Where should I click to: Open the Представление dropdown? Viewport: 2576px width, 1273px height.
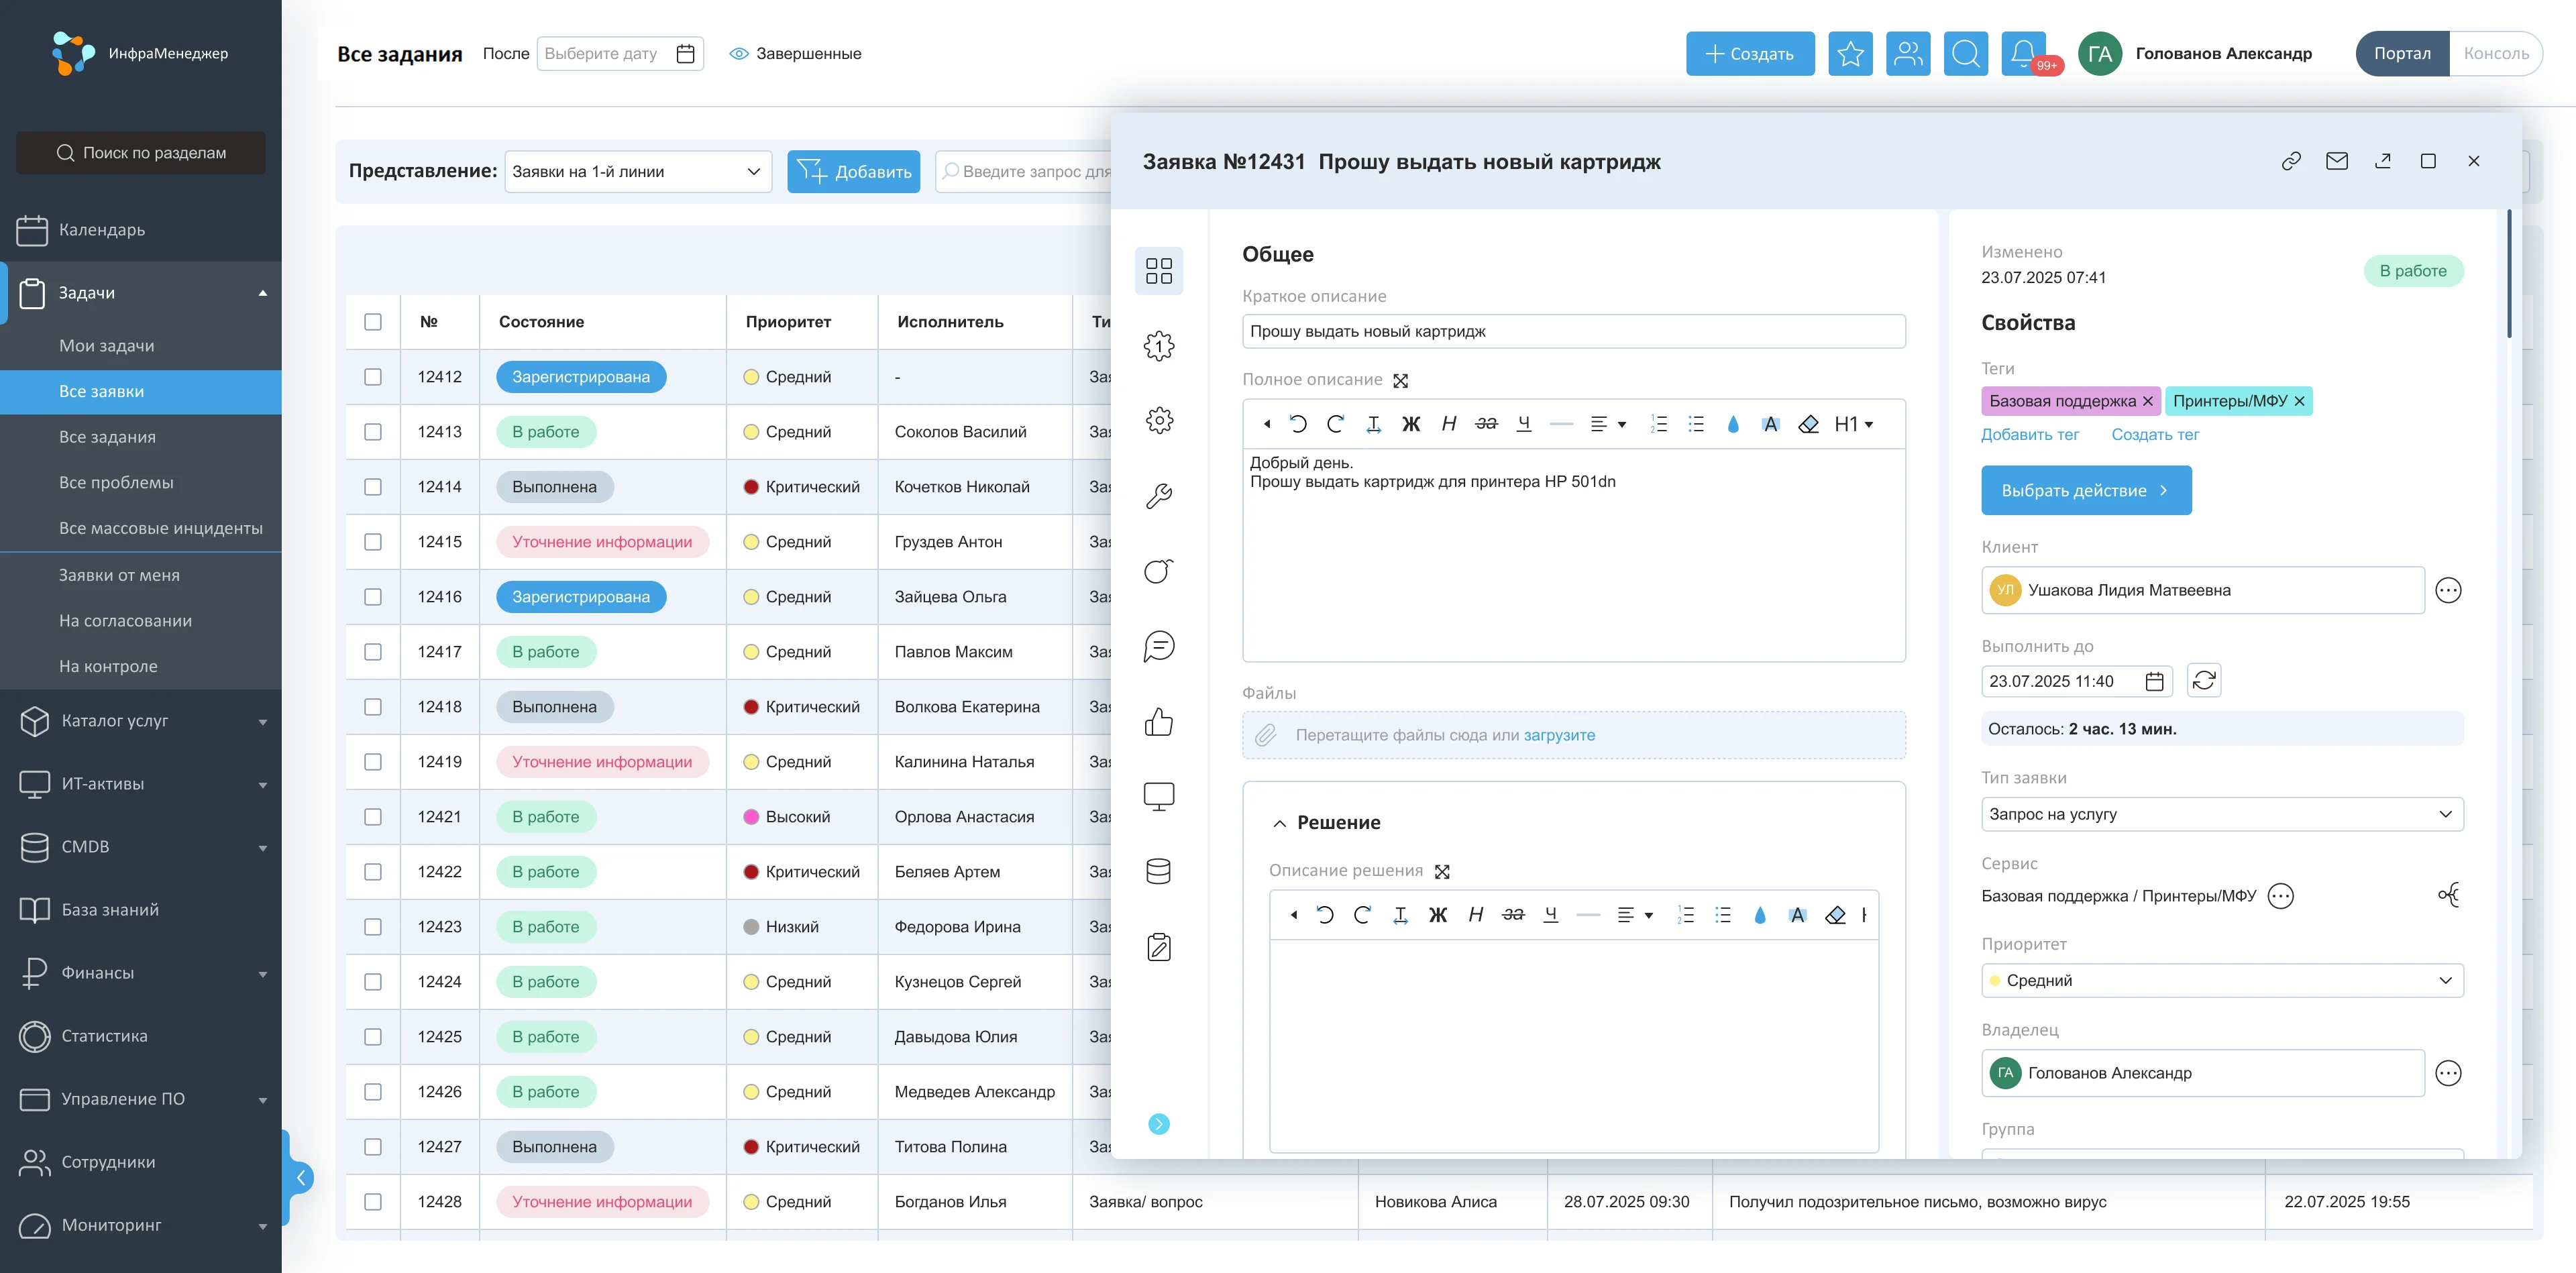(637, 172)
